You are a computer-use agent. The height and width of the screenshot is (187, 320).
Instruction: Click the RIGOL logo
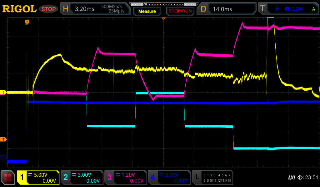click(19, 9)
